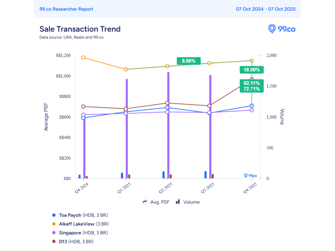Click the Volume bar icon in legend
This screenshot has height=251, width=335.
(178, 202)
